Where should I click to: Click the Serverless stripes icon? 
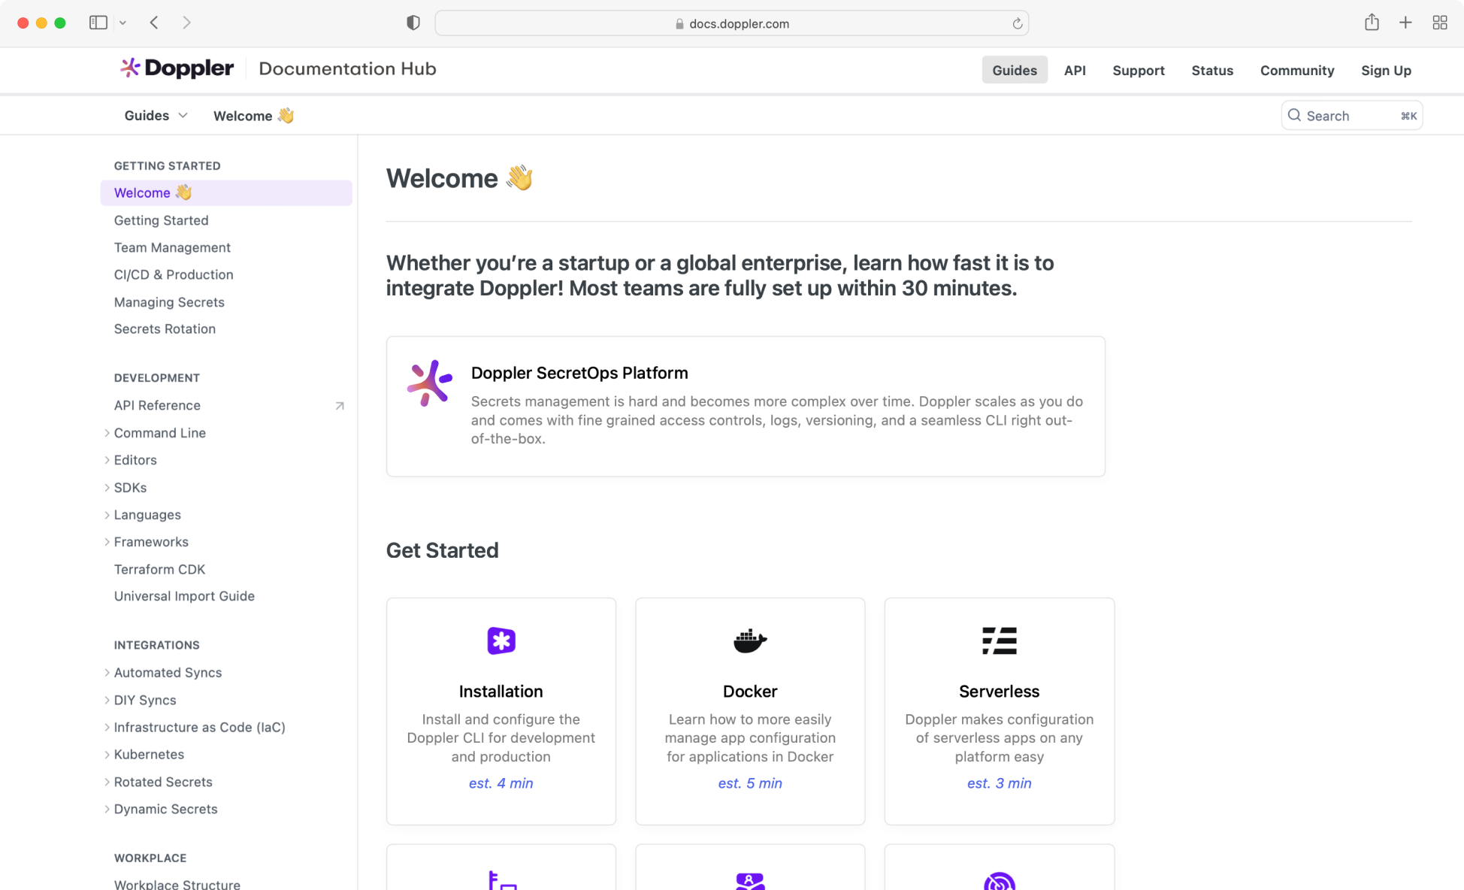999,640
